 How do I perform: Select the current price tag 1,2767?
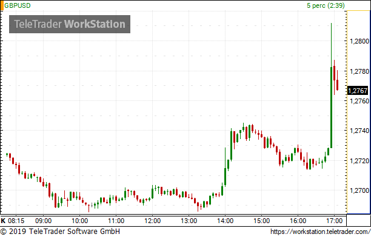pyautogui.click(x=358, y=91)
